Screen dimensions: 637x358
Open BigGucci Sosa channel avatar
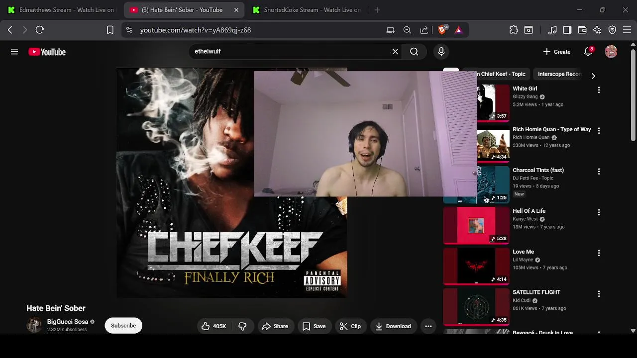coord(34,325)
